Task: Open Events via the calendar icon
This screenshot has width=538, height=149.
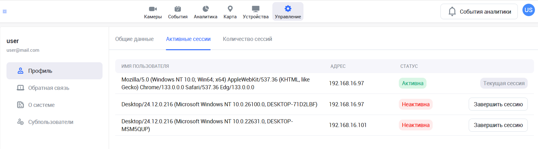Action: (178, 9)
